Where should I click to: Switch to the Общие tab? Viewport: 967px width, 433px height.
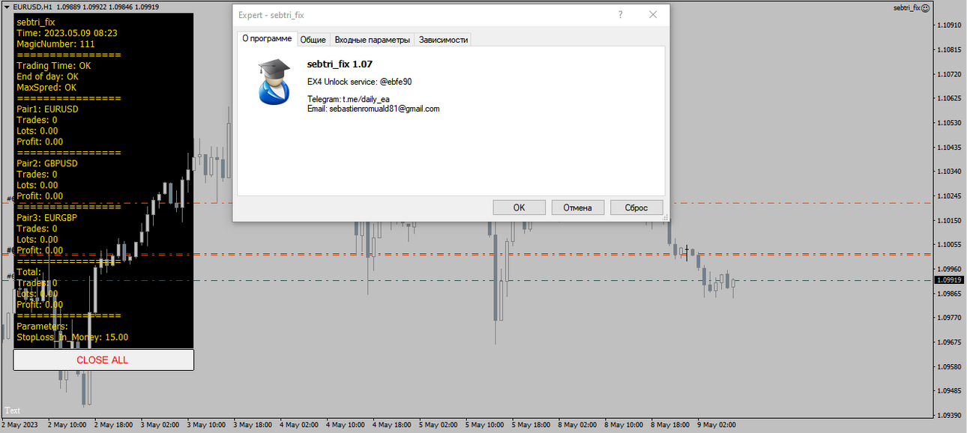(x=313, y=40)
